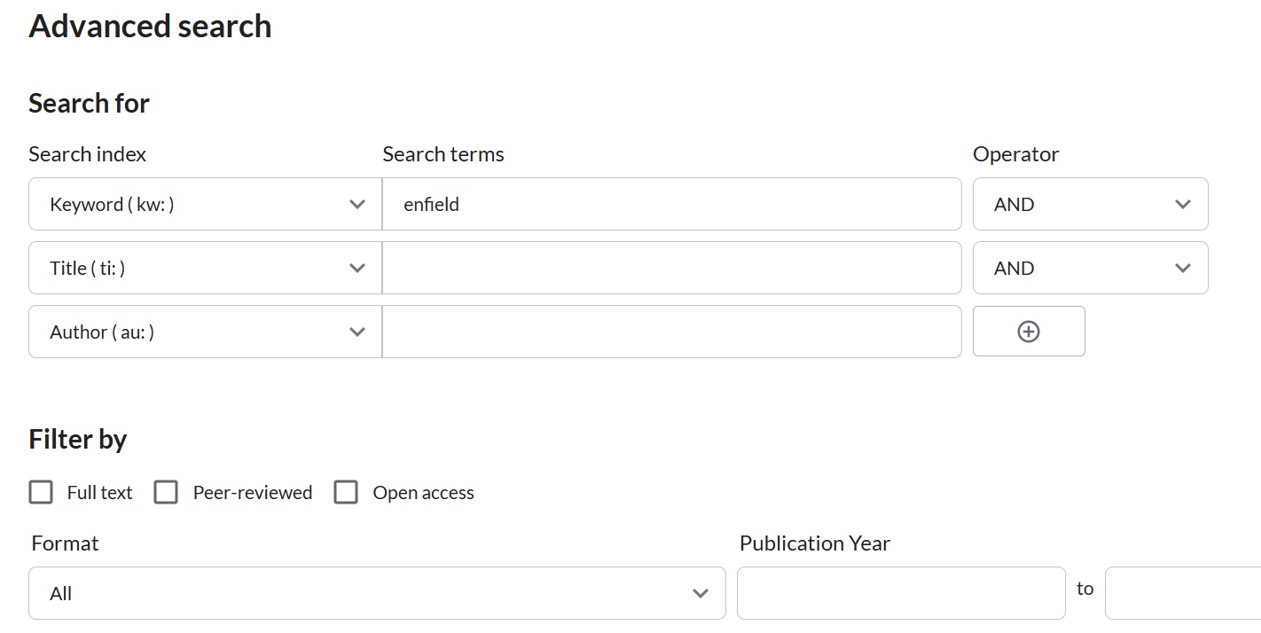Click the Publication Year start field
Screen dimensions: 1261x633
[900, 593]
